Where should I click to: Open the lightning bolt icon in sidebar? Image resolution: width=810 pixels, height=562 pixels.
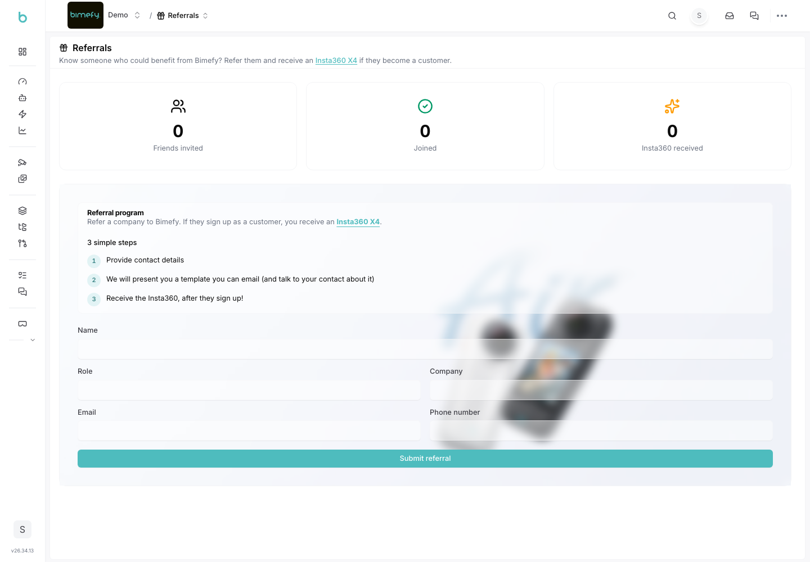tap(22, 114)
